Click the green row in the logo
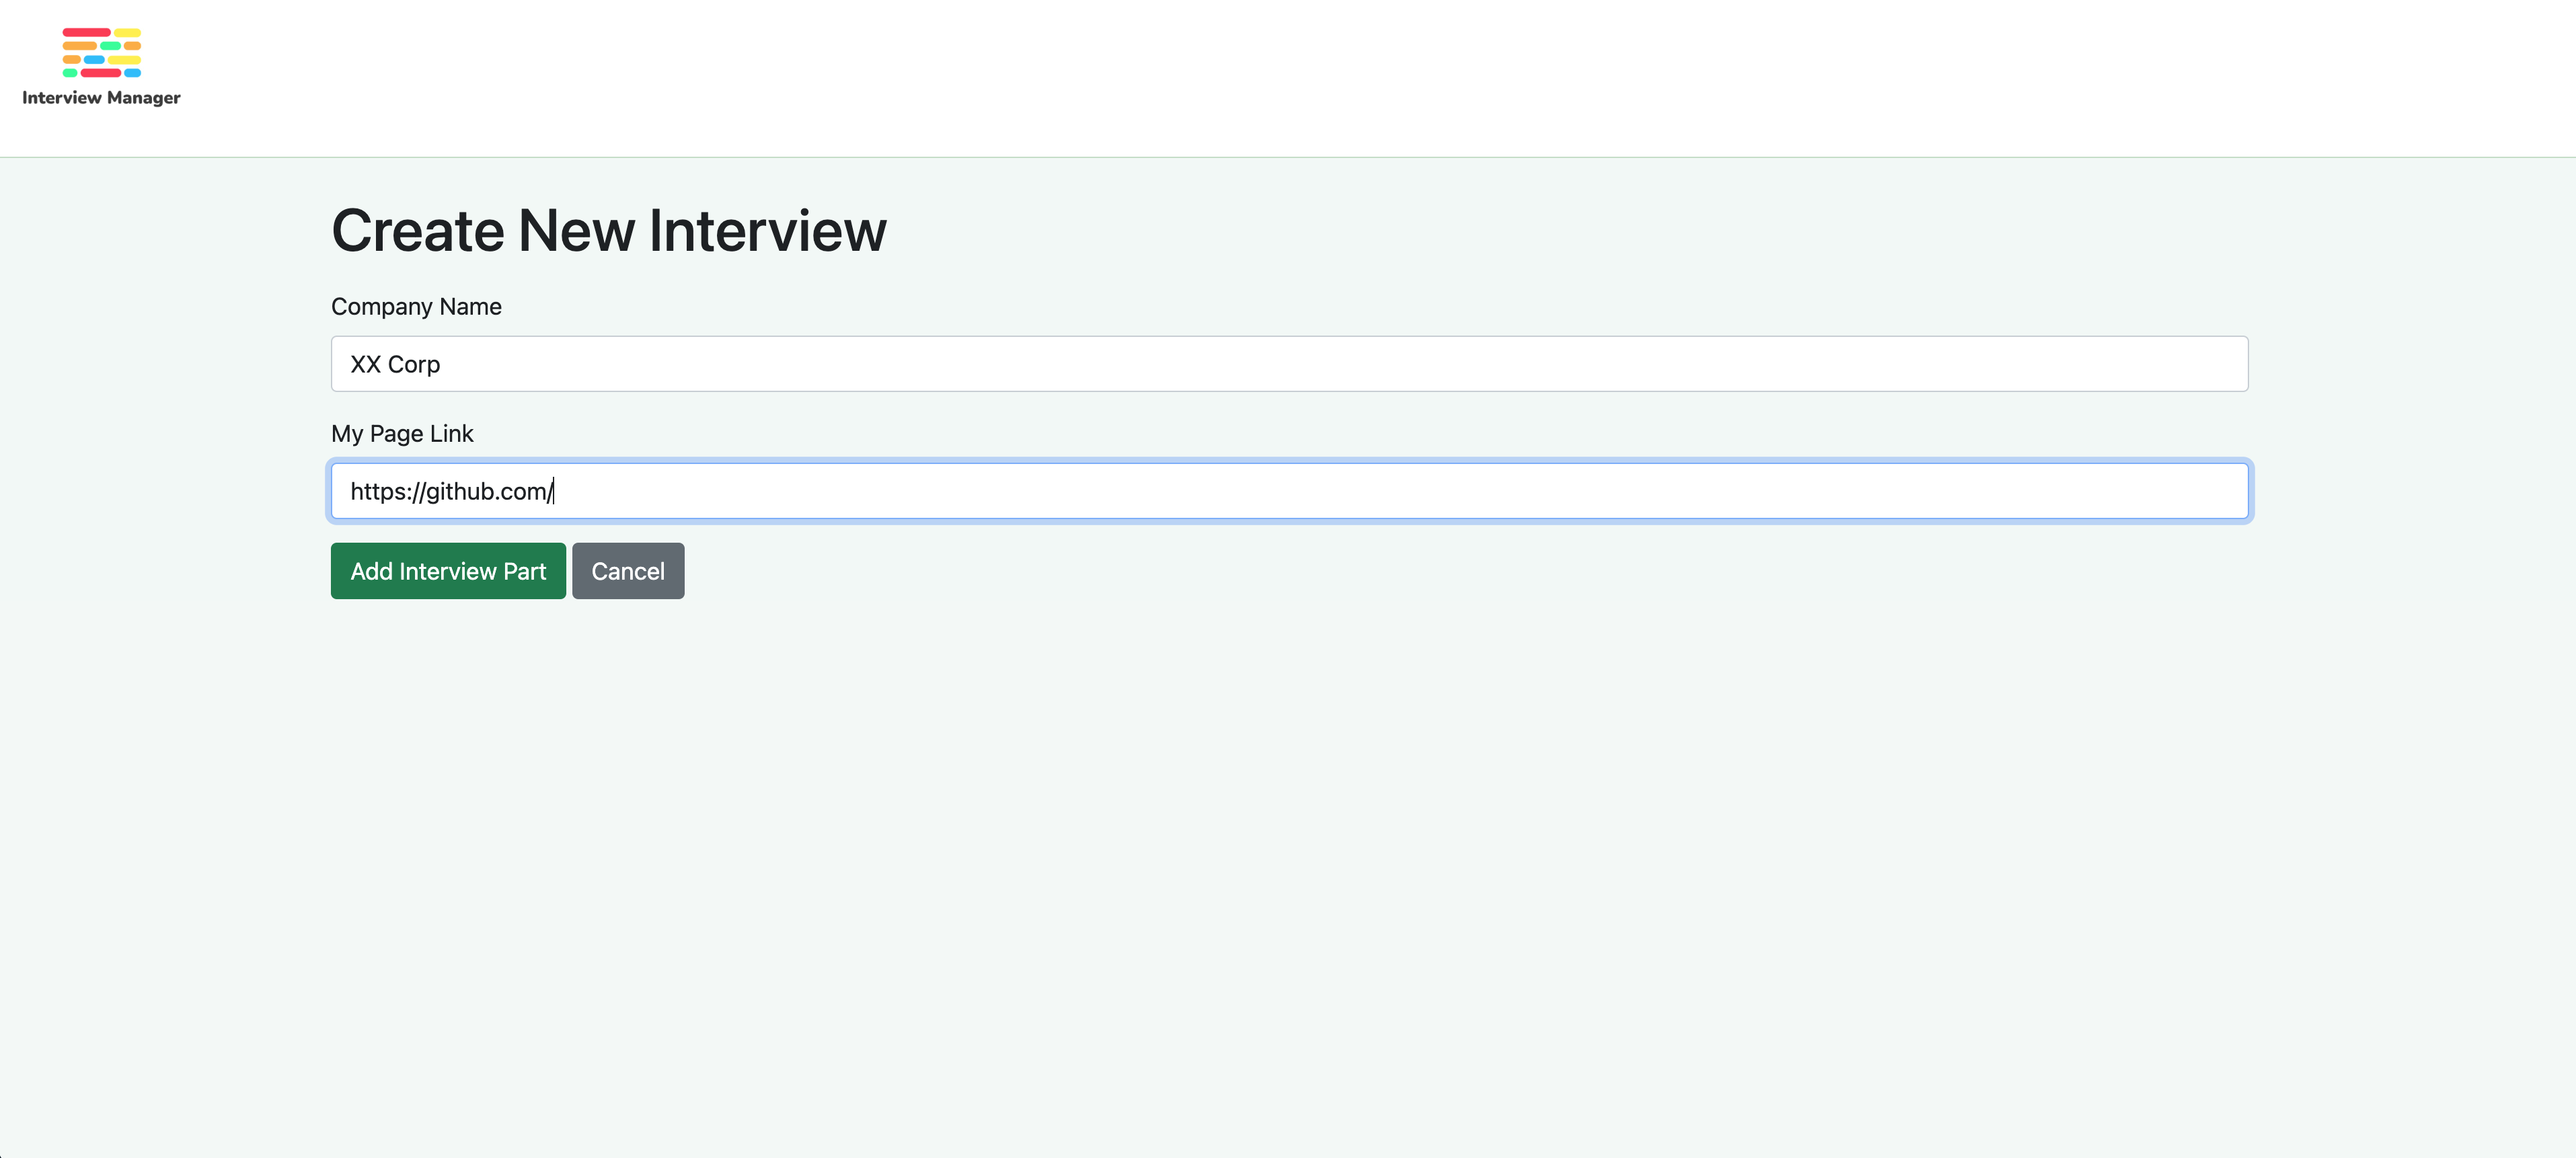This screenshot has height=1158, width=2576. click(111, 47)
